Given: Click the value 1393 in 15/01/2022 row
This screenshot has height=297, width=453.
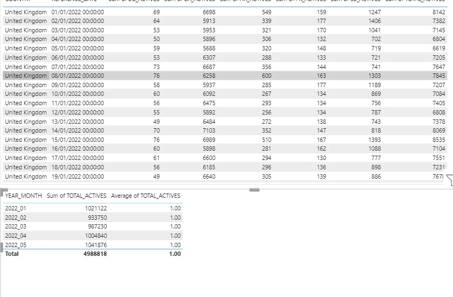Looking at the screenshot, I should (x=375, y=140).
